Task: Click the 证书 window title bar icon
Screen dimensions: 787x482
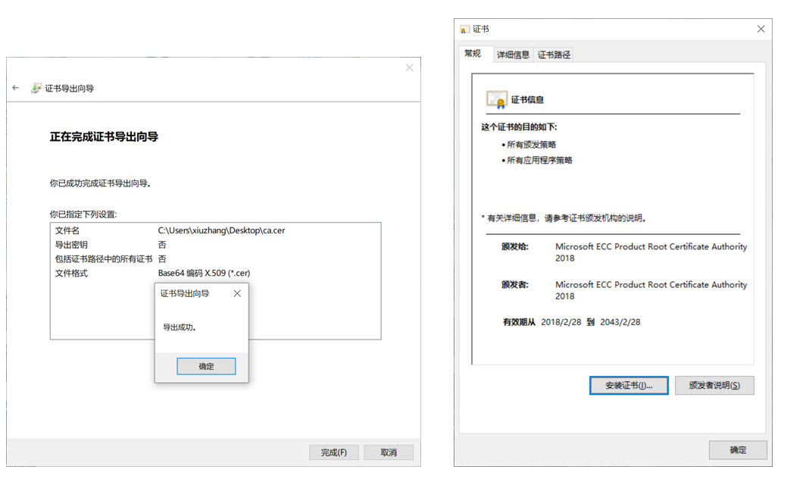Action: point(465,29)
